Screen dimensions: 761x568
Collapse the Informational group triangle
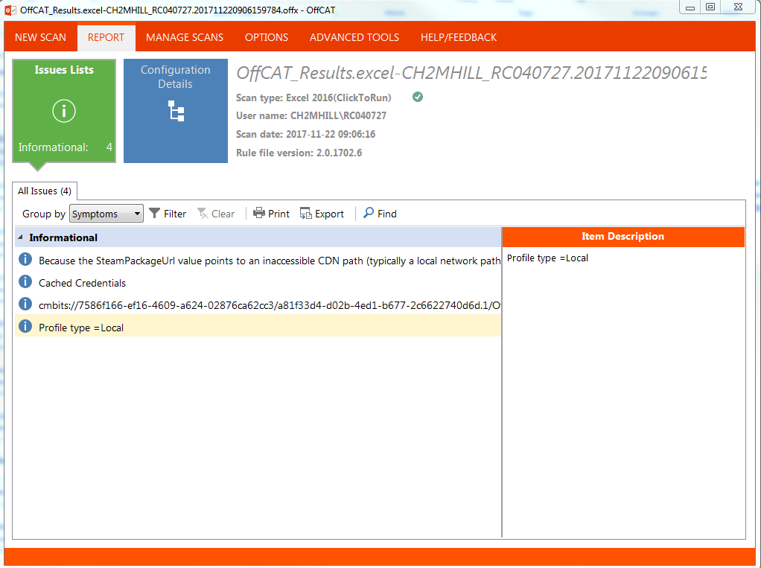tap(20, 237)
